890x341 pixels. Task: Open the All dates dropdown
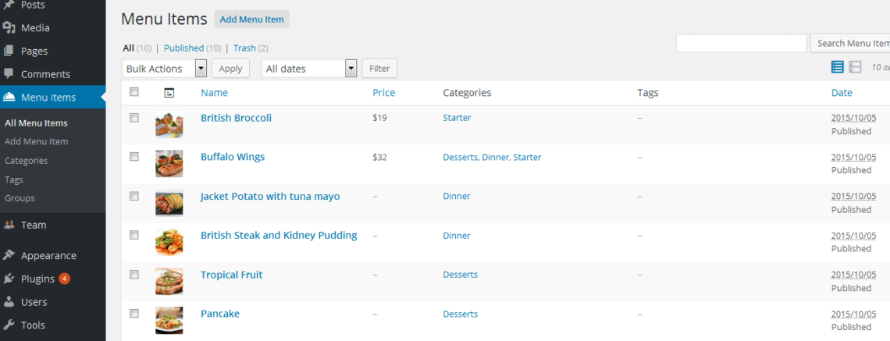click(x=309, y=69)
